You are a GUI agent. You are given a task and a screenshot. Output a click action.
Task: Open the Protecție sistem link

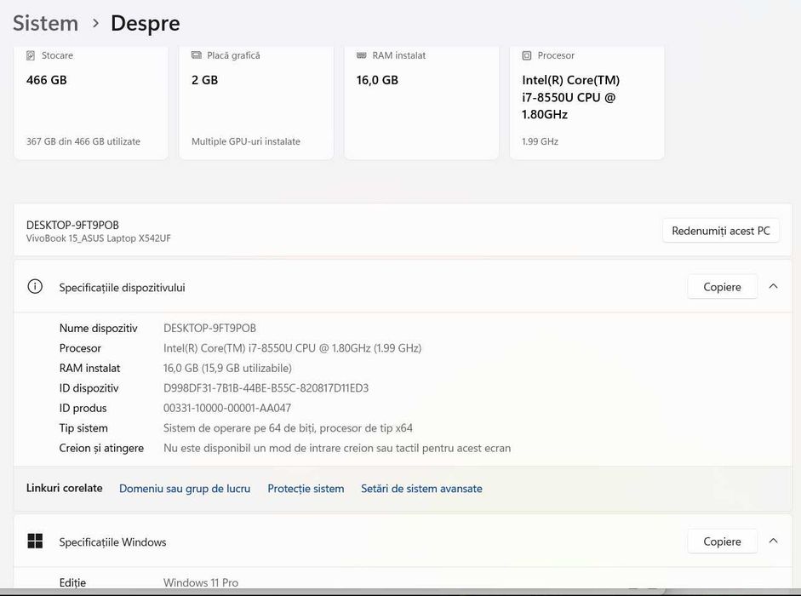(306, 489)
